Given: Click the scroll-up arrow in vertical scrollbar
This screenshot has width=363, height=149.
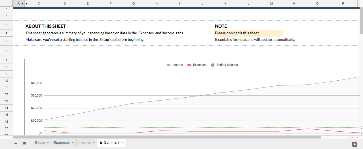Looking at the screenshot, I should (x=361, y=129).
